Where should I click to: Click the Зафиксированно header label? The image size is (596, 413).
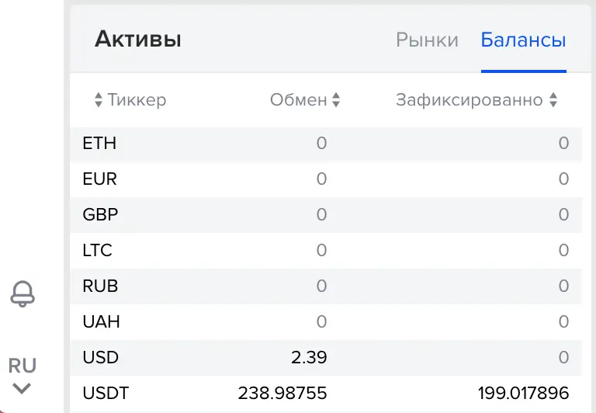[469, 100]
